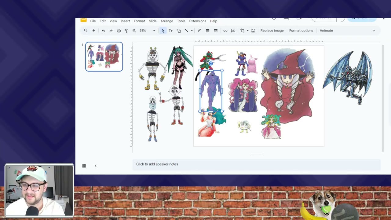The width and height of the screenshot is (391, 220).
Task: Add a comment from toolbar
Action: point(233,31)
